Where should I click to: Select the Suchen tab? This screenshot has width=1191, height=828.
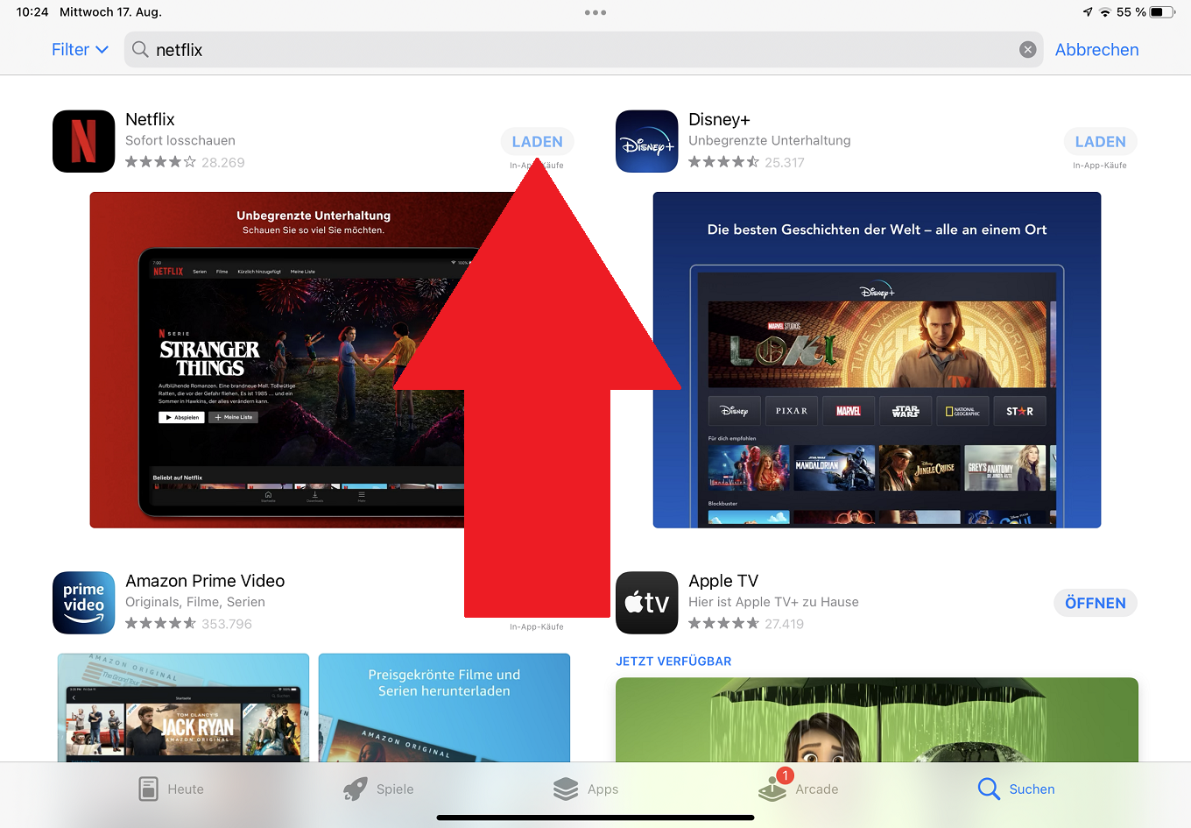(x=1016, y=789)
